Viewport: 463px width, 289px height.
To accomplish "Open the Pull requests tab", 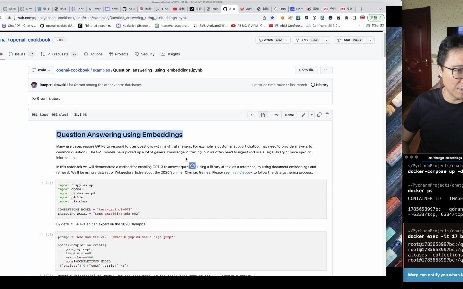I will click(59, 54).
